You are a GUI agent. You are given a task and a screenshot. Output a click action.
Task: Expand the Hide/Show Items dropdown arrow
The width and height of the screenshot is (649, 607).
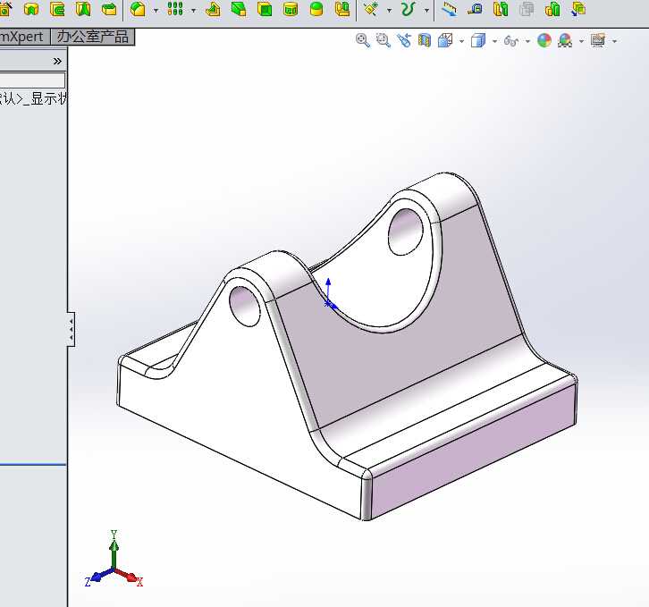point(527,41)
